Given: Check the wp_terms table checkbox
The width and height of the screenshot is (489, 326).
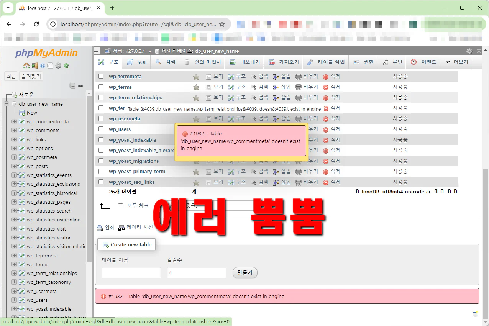Looking at the screenshot, I should [101, 87].
